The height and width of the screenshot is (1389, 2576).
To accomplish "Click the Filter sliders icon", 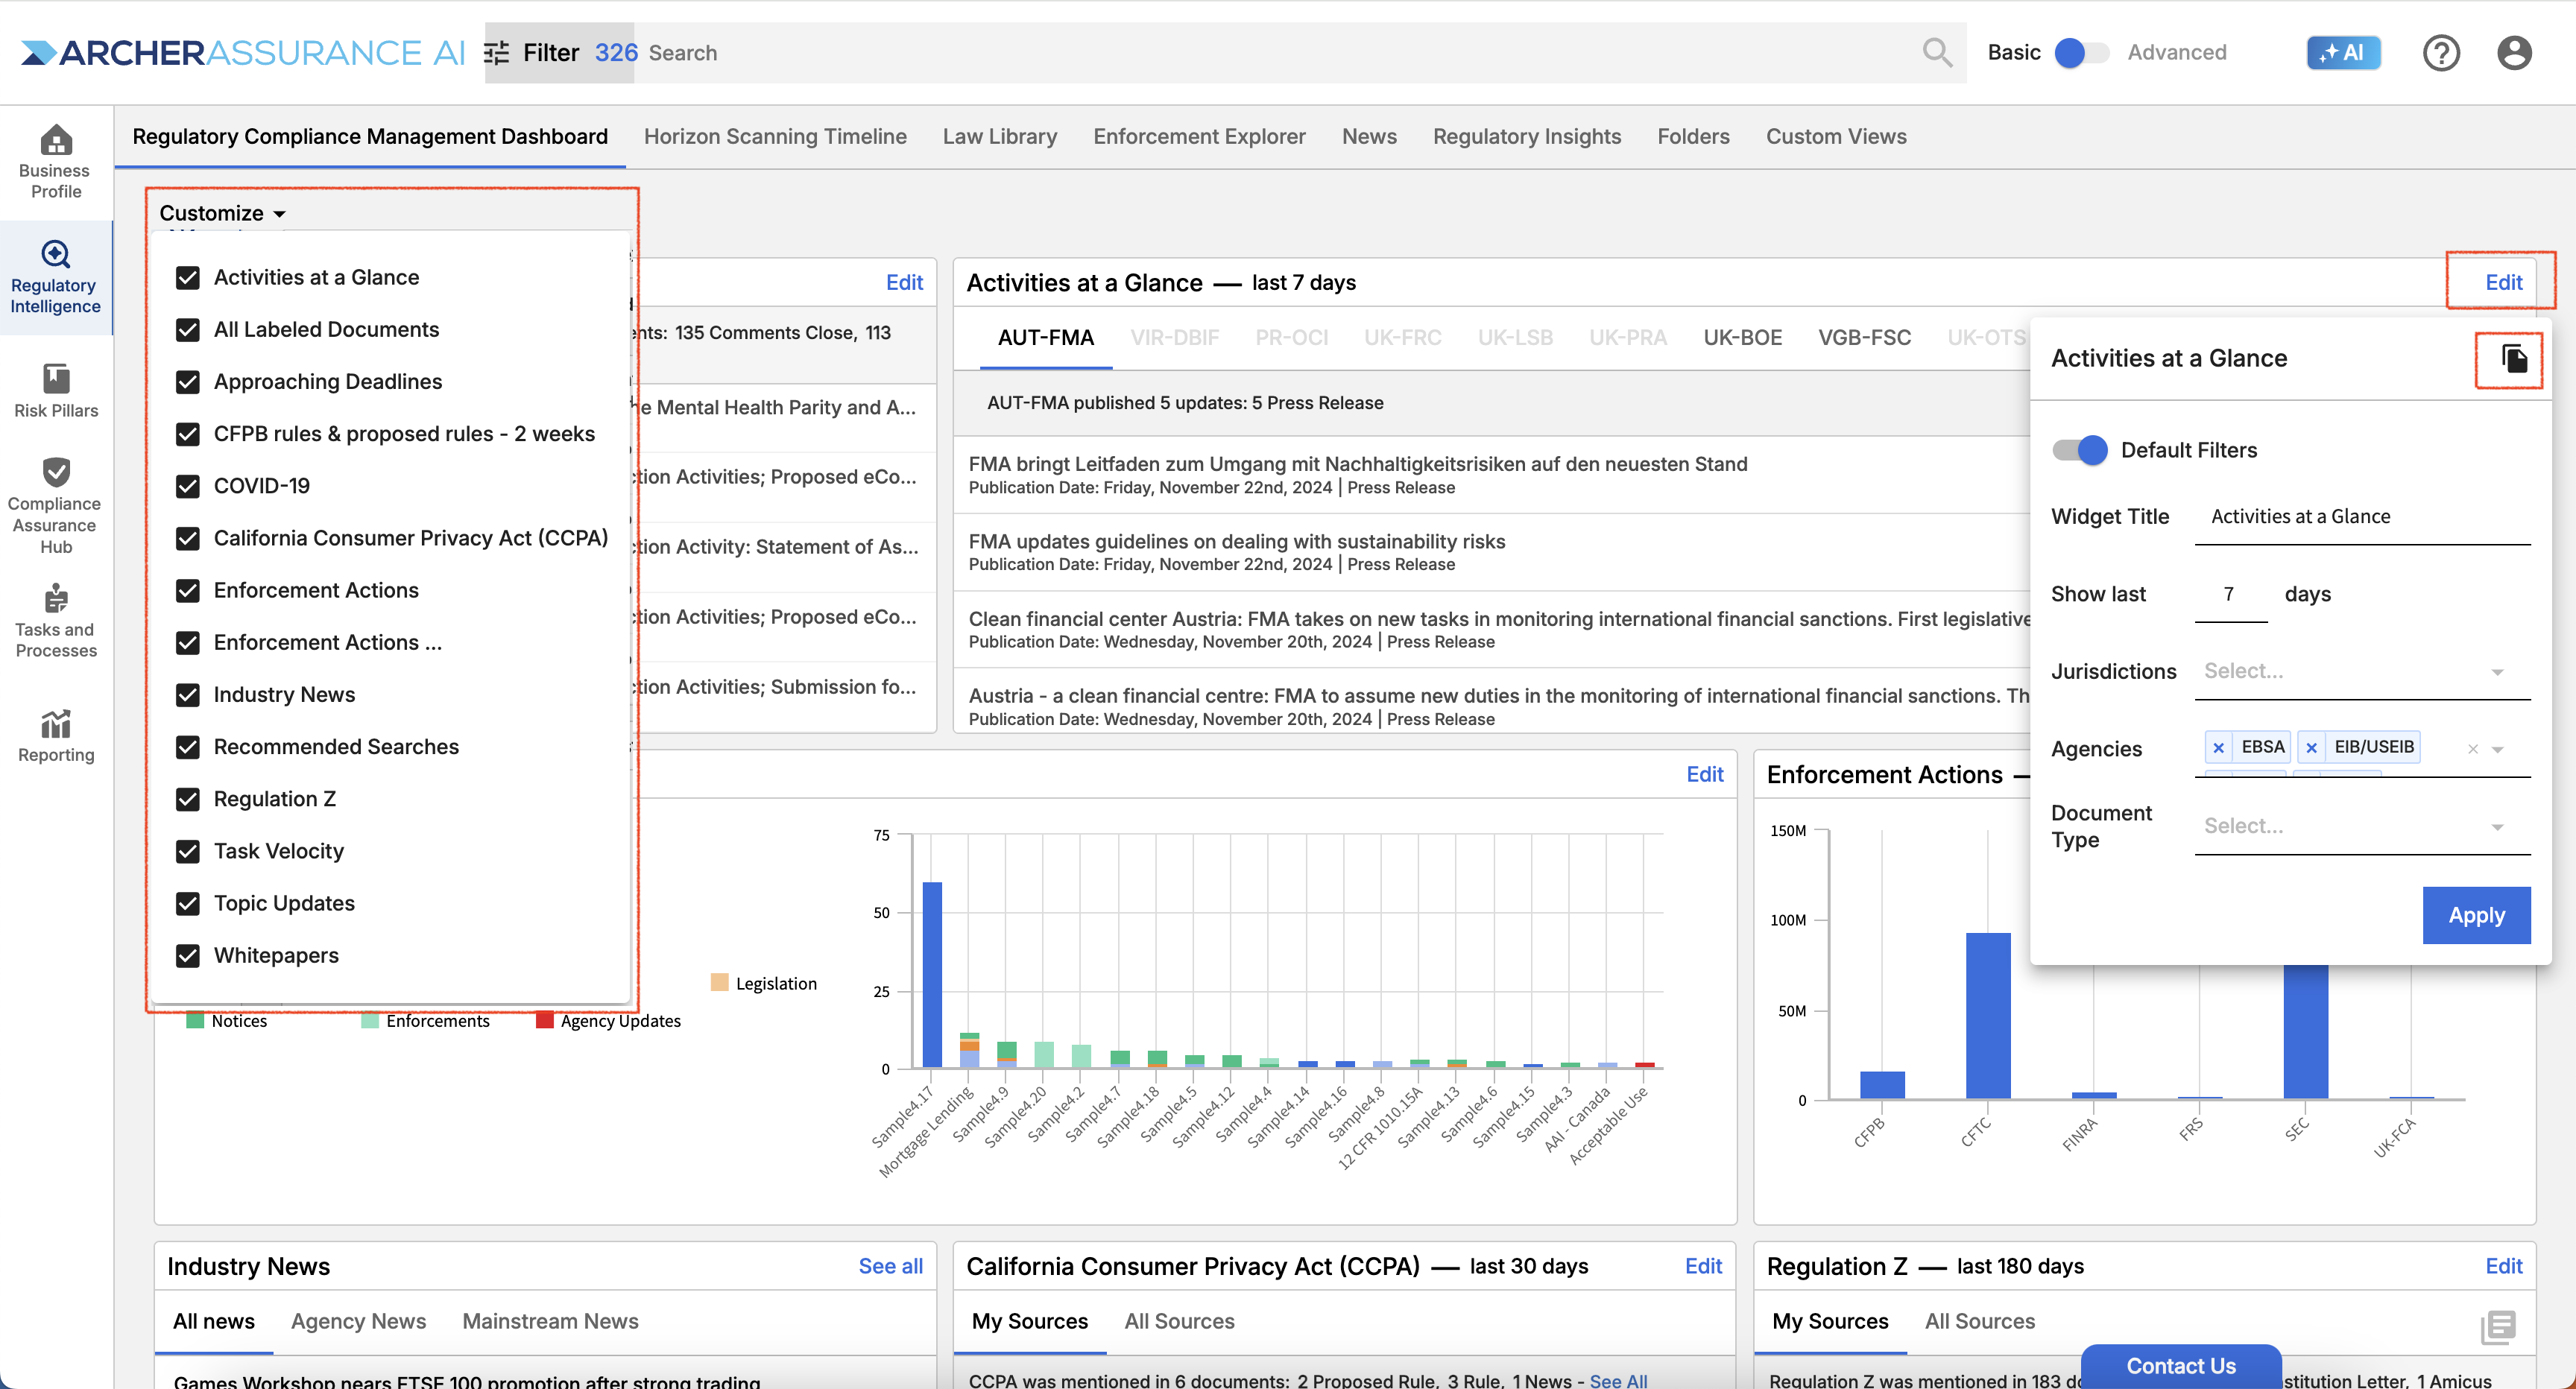I will coord(497,53).
